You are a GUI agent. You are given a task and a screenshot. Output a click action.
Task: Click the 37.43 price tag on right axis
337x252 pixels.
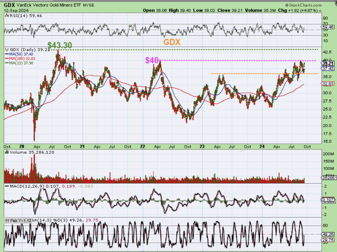coord(328,69)
